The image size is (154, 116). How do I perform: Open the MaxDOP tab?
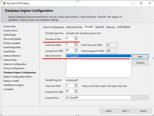100,27
